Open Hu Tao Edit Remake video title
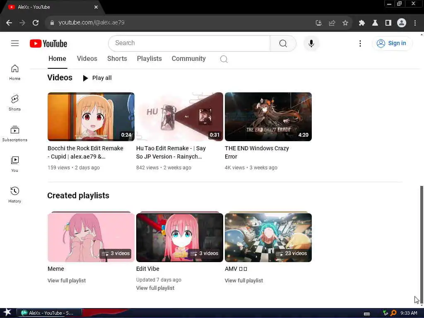 pyautogui.click(x=171, y=152)
